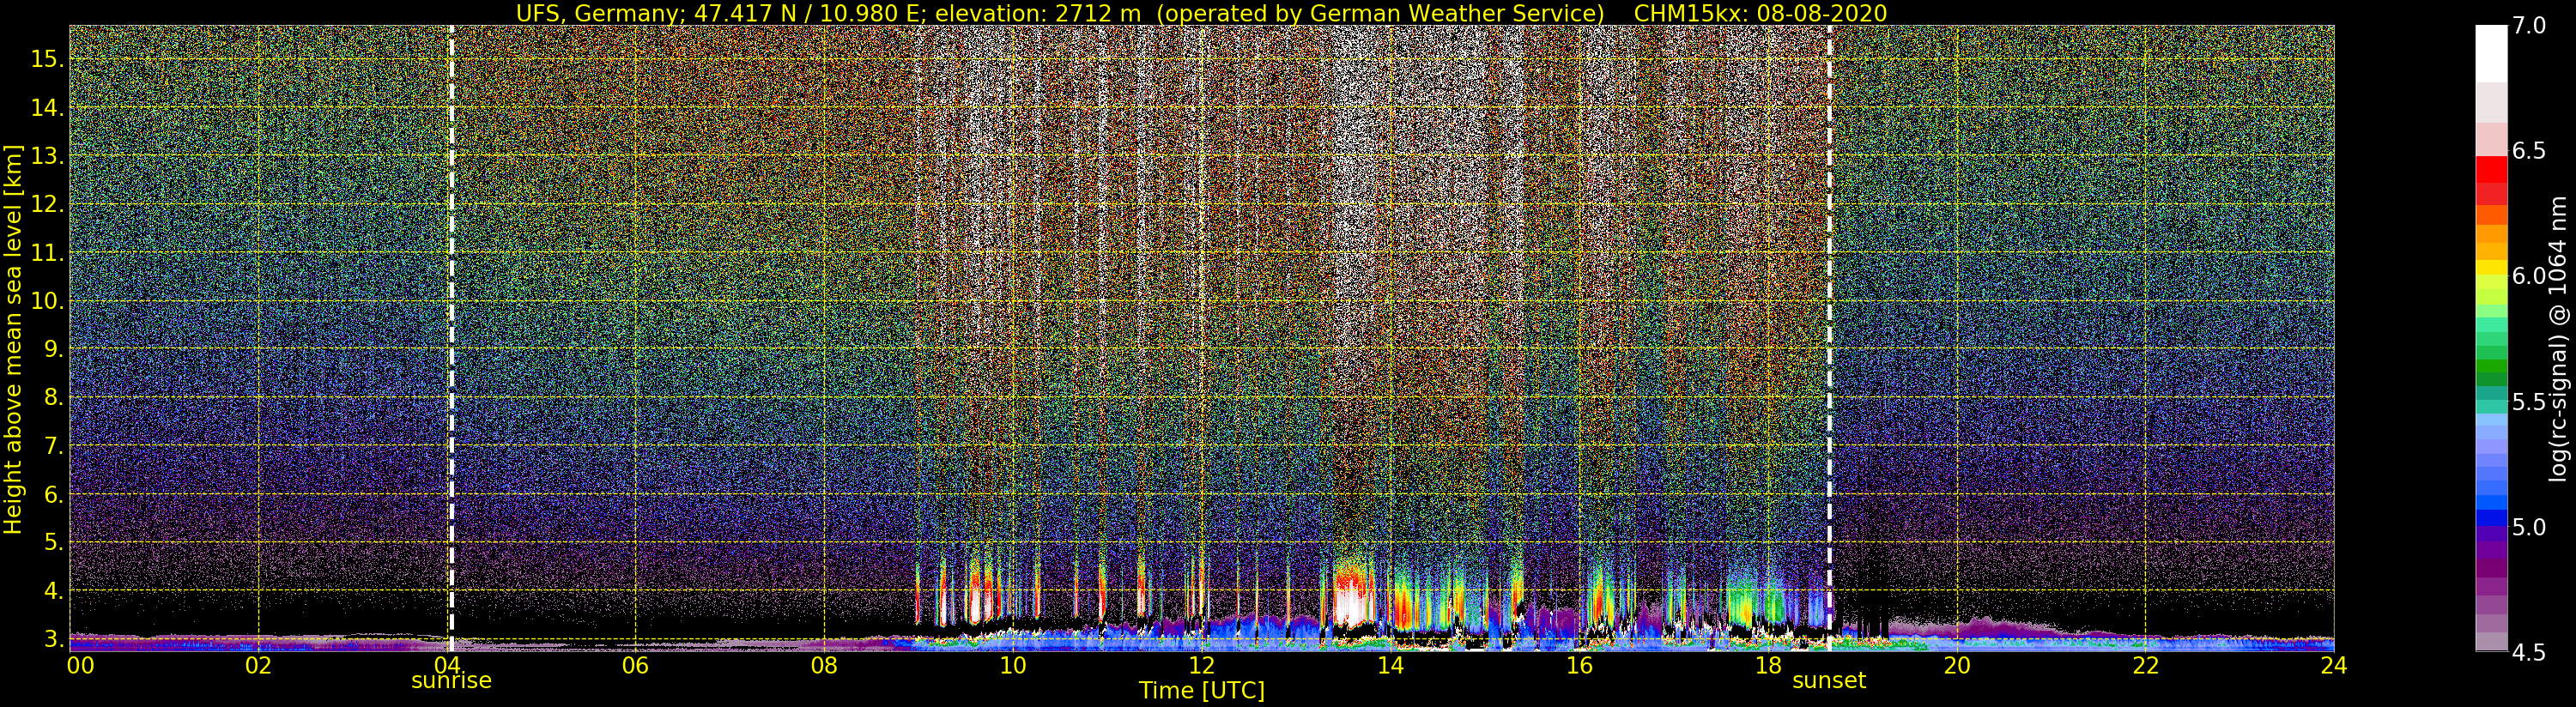The height and width of the screenshot is (707, 2576).
Task: Click height tick '10.' on the y-axis
Action: coord(47,301)
